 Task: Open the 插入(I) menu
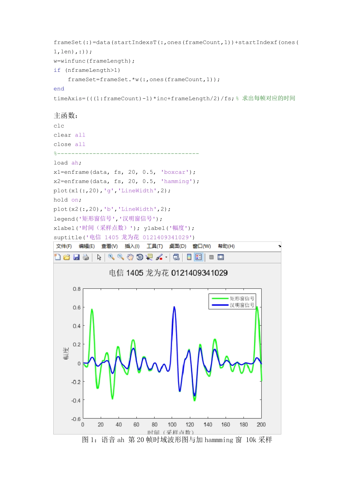point(132,246)
